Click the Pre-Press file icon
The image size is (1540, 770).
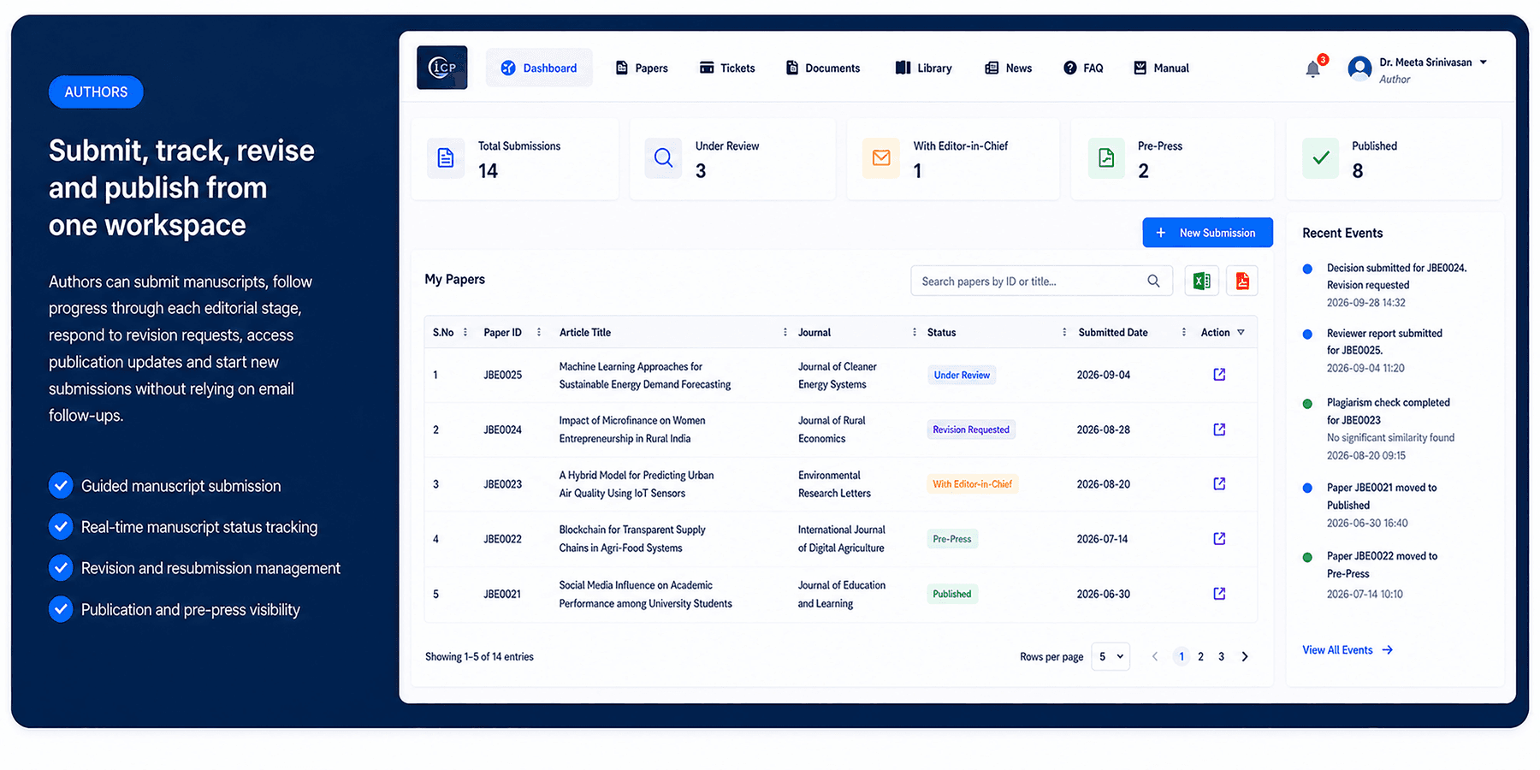pos(1106,158)
